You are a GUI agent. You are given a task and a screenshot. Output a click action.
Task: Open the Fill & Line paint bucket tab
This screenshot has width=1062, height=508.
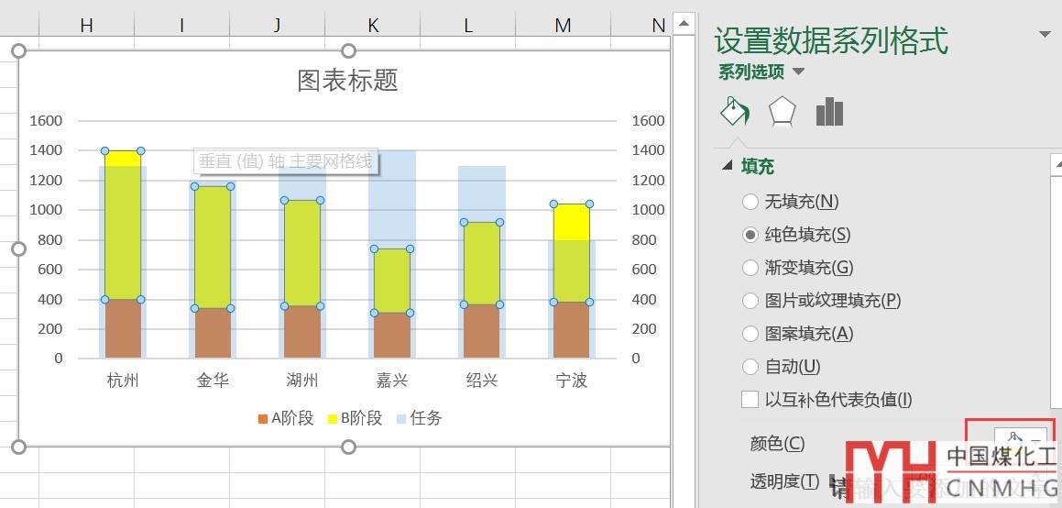click(735, 112)
